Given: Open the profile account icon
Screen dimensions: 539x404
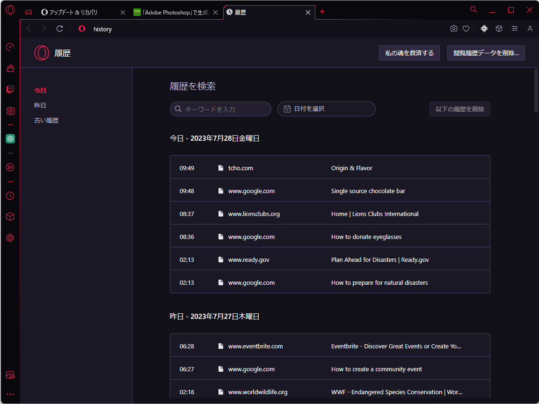Looking at the screenshot, I should pos(530,29).
